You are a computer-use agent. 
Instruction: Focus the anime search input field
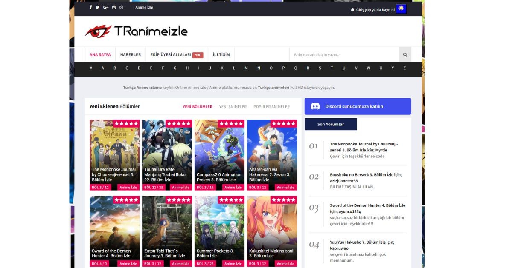tap(344, 55)
